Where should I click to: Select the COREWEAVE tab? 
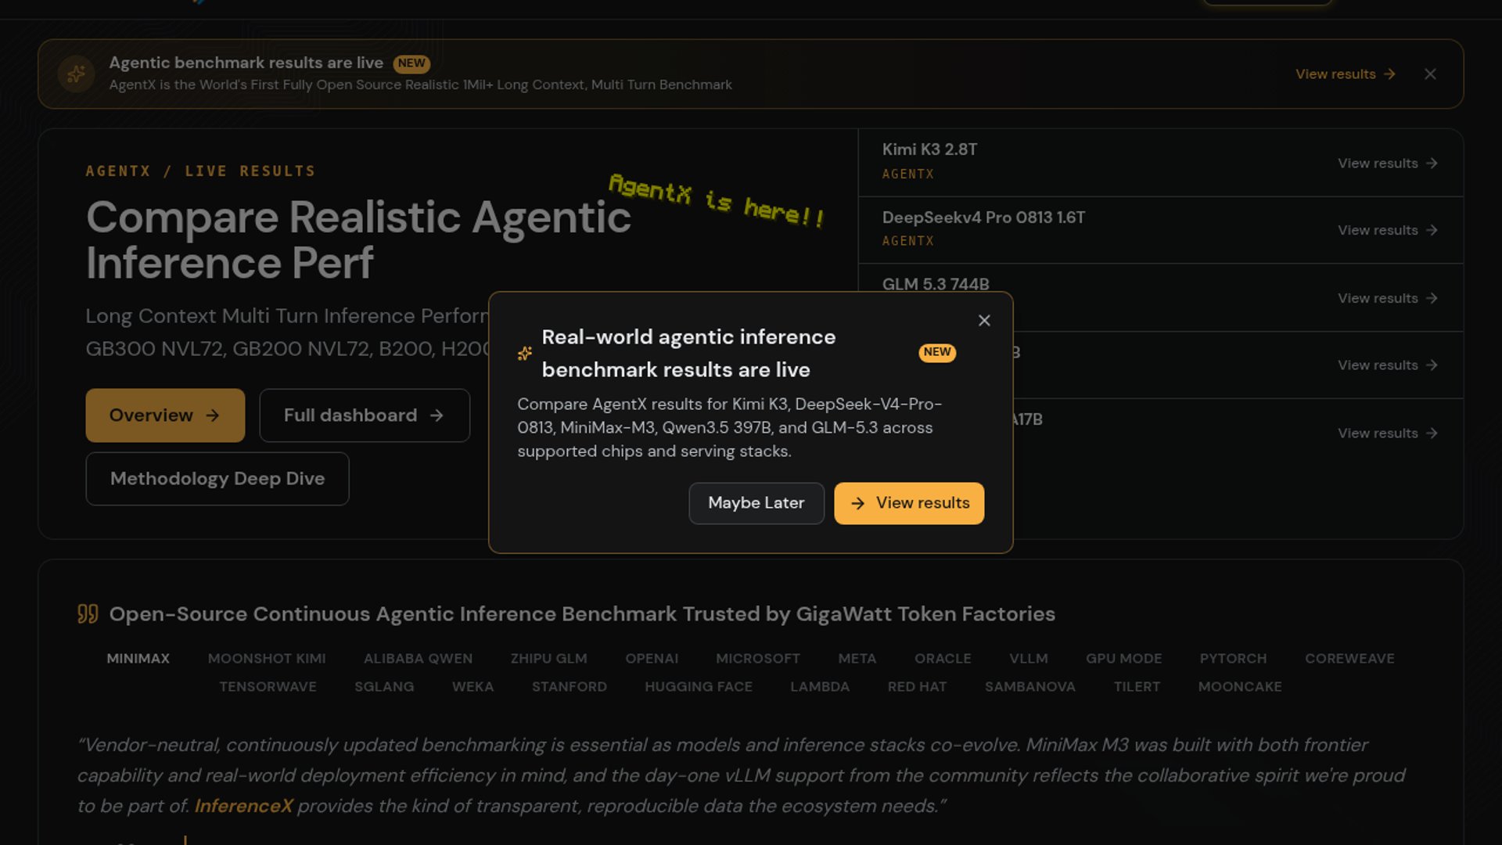point(1349,659)
